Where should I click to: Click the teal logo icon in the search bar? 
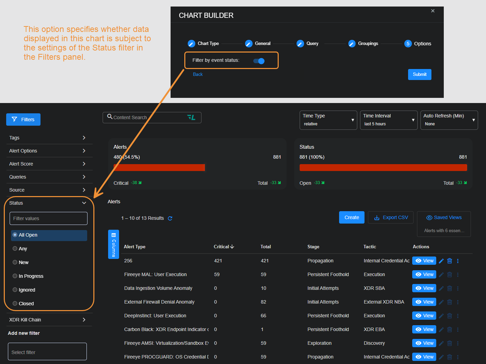(192, 117)
